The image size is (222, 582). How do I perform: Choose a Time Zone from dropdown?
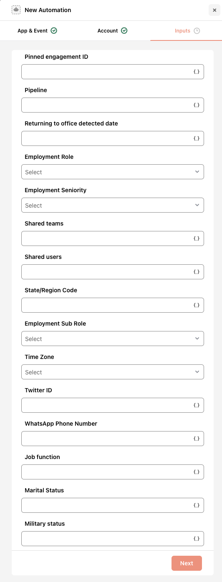[113, 372]
